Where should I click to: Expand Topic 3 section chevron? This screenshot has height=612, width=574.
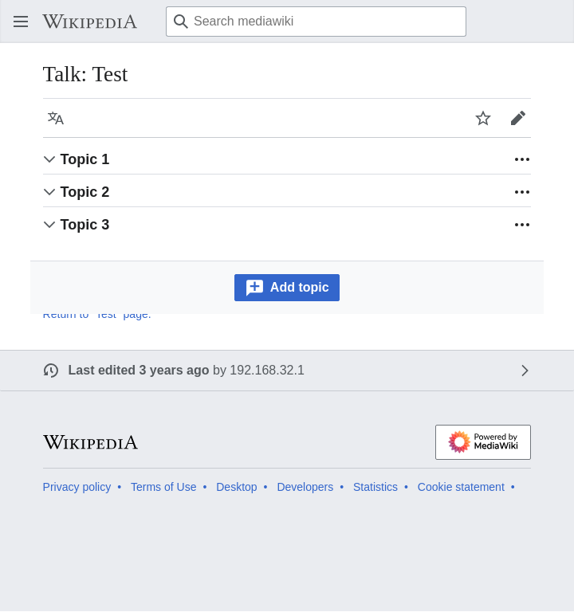(49, 225)
